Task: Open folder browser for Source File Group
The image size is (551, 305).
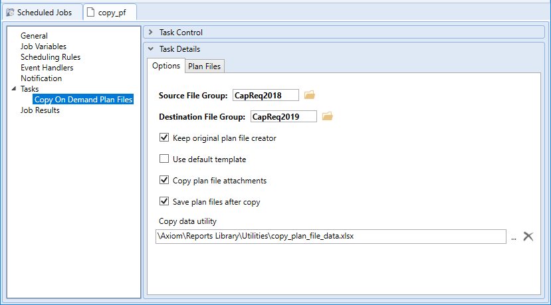Action: [x=309, y=95]
